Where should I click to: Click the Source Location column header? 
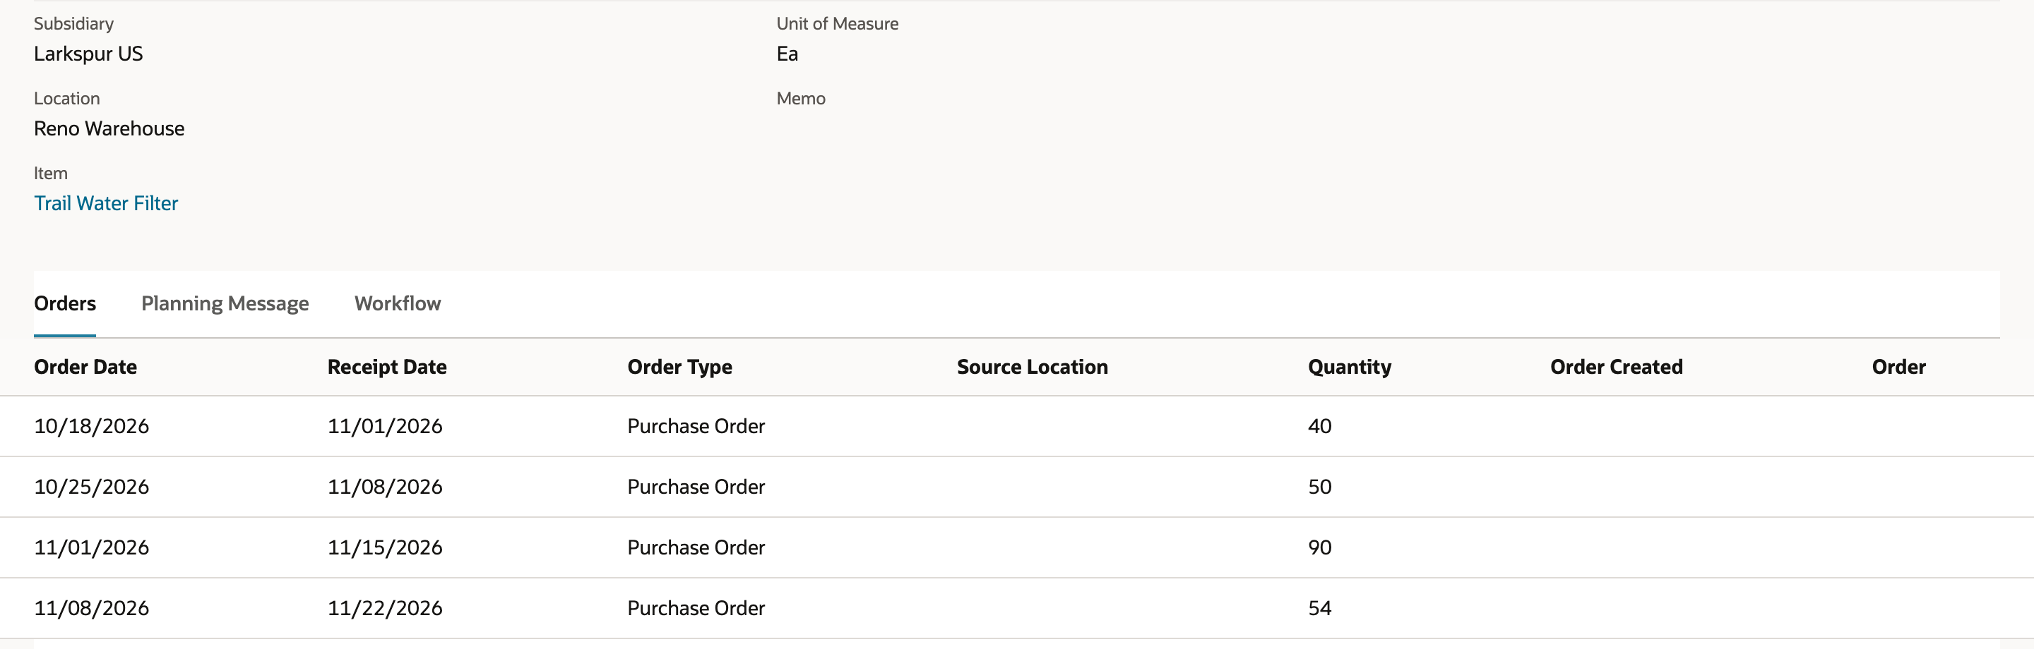pos(1032,367)
